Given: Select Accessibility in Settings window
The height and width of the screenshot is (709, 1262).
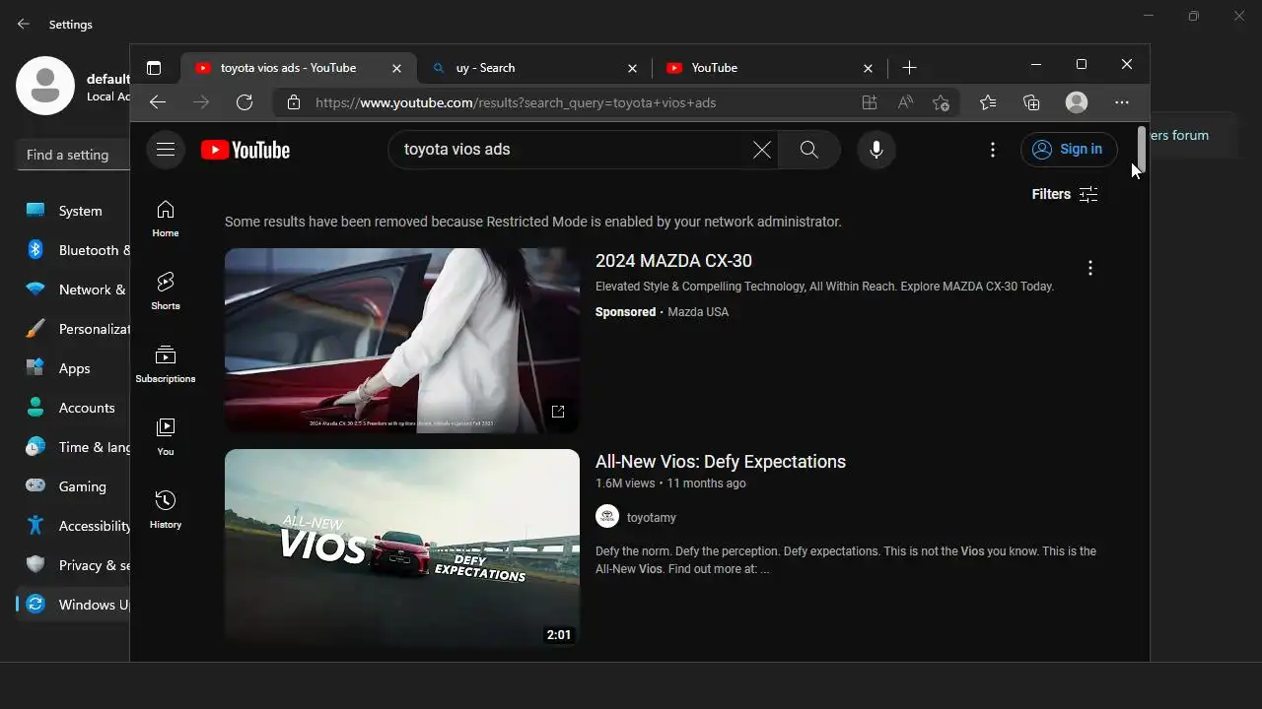Looking at the screenshot, I should coord(73,526).
